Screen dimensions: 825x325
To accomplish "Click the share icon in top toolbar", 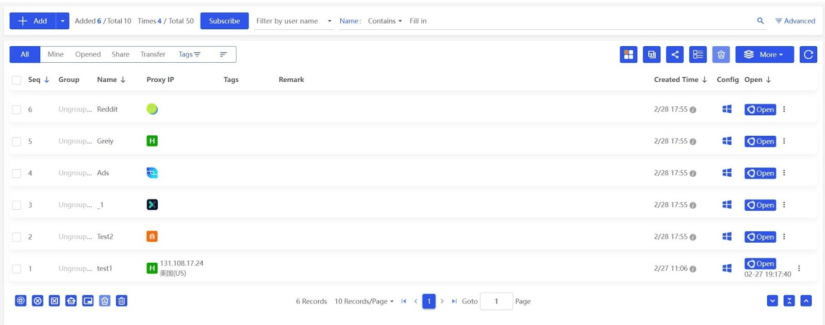I will click(674, 55).
